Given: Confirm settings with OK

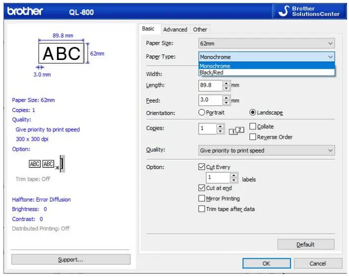Looking at the screenshot, I should (x=266, y=264).
